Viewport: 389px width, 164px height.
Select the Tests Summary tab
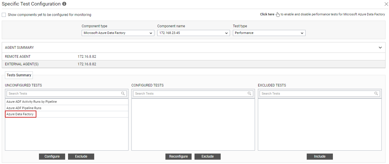coord(19,75)
